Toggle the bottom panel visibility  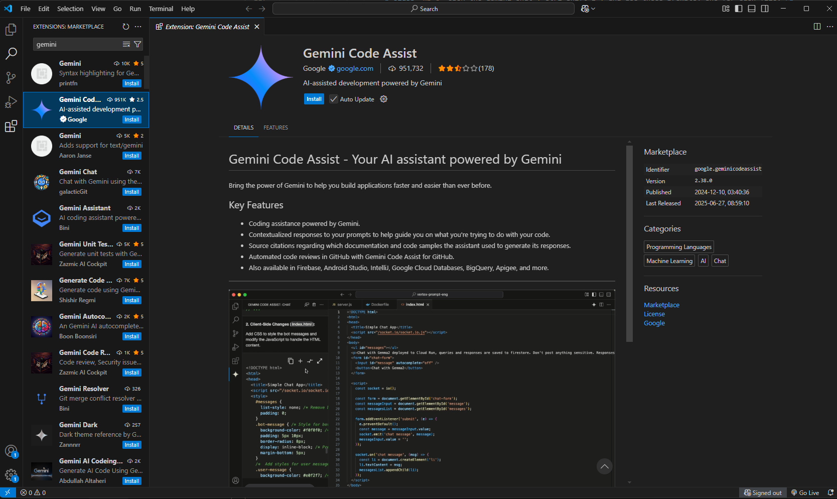pyautogui.click(x=751, y=9)
